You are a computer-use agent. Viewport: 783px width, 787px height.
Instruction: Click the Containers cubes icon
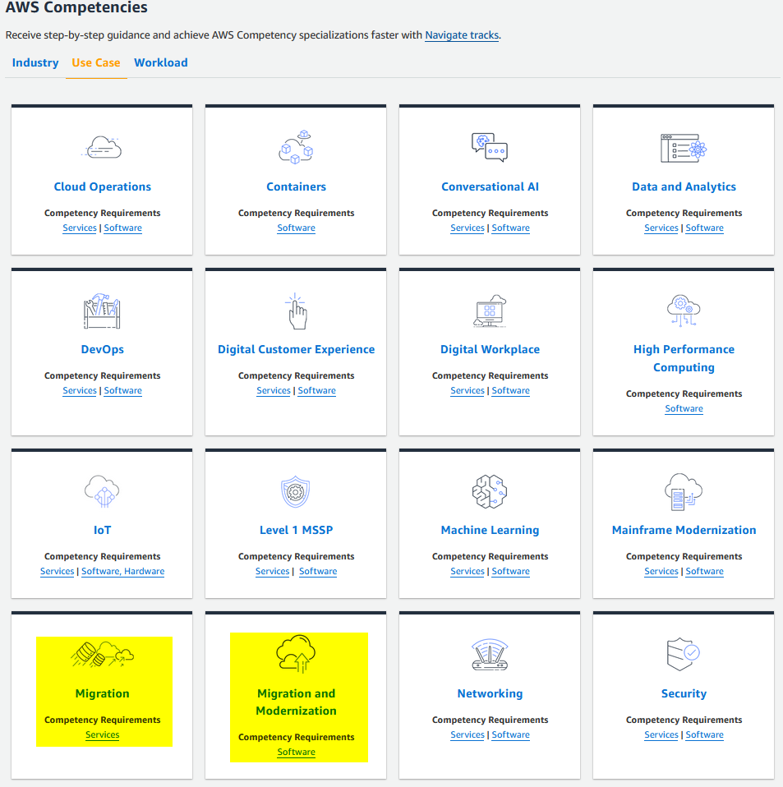click(296, 147)
